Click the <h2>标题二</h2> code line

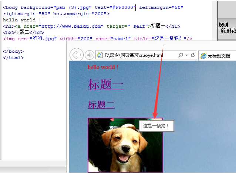23,32
